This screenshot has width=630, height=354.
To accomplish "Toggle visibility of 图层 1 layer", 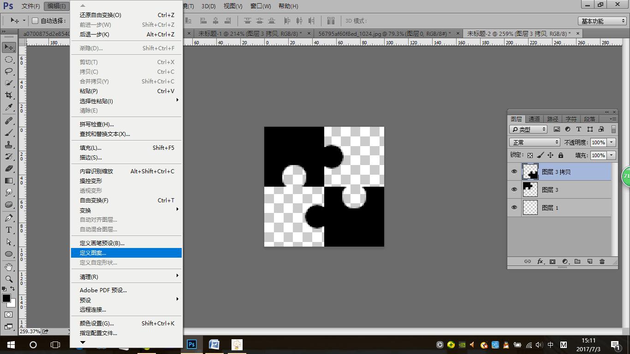I will click(514, 208).
